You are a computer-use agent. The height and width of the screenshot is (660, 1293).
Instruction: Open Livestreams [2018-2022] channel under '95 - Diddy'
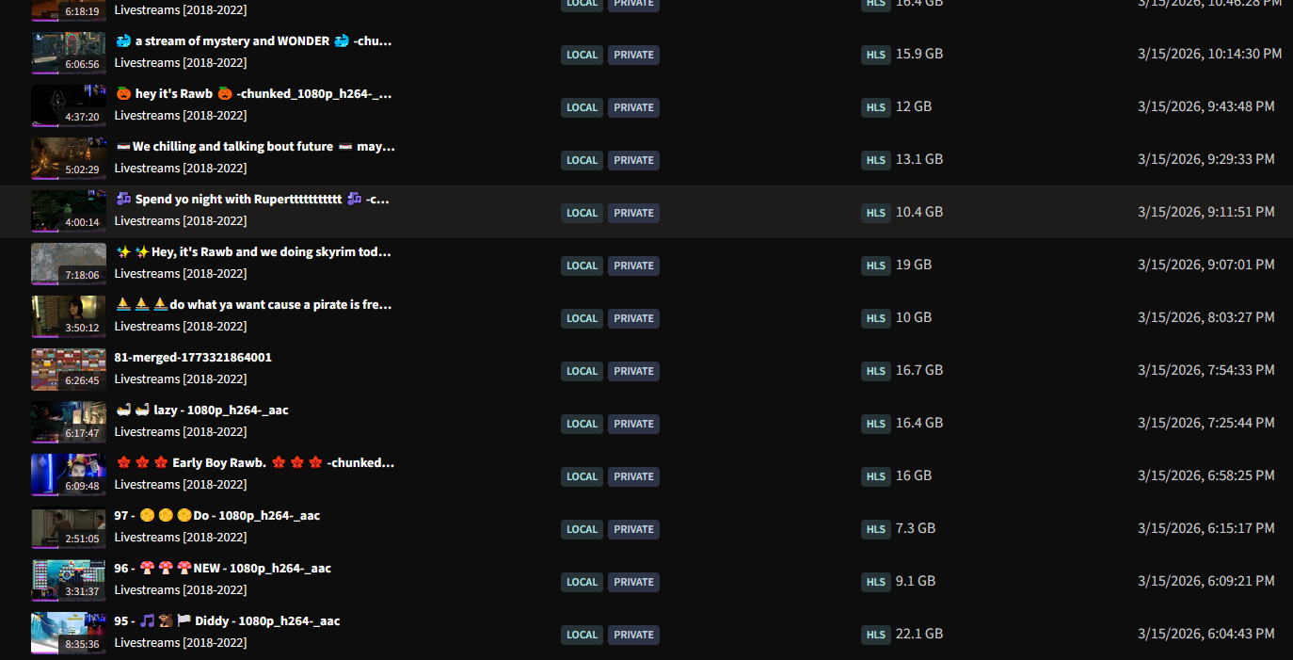coord(181,643)
